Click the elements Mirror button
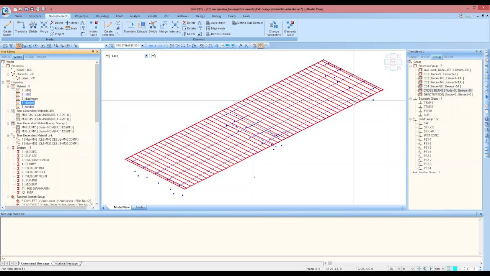This screenshot has height=276, width=490. [x=189, y=34]
